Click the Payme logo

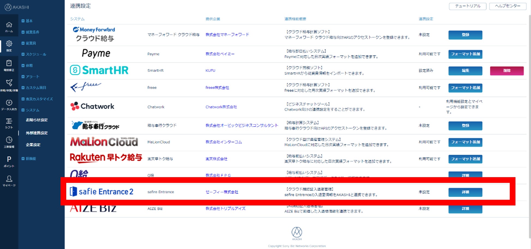pos(96,54)
